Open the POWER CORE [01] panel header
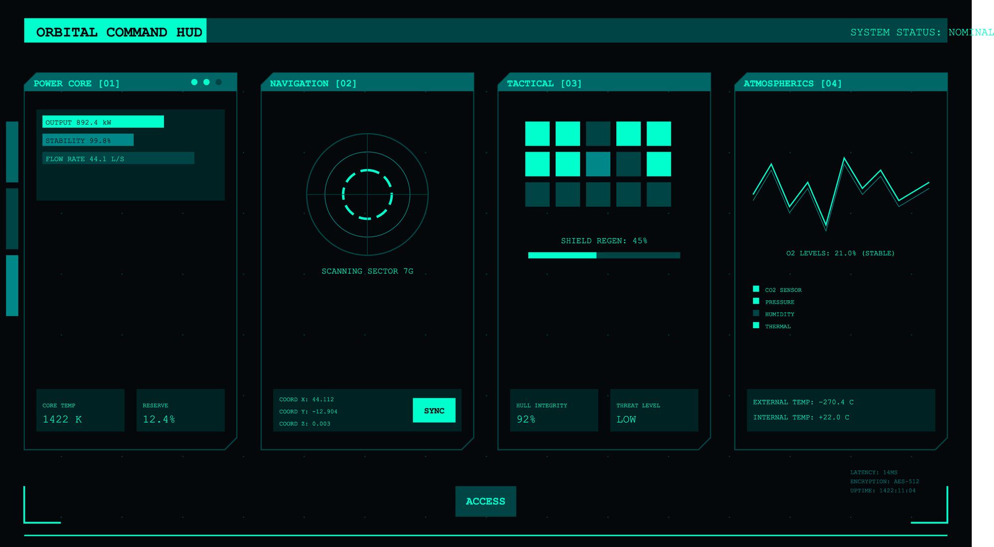 coord(131,83)
